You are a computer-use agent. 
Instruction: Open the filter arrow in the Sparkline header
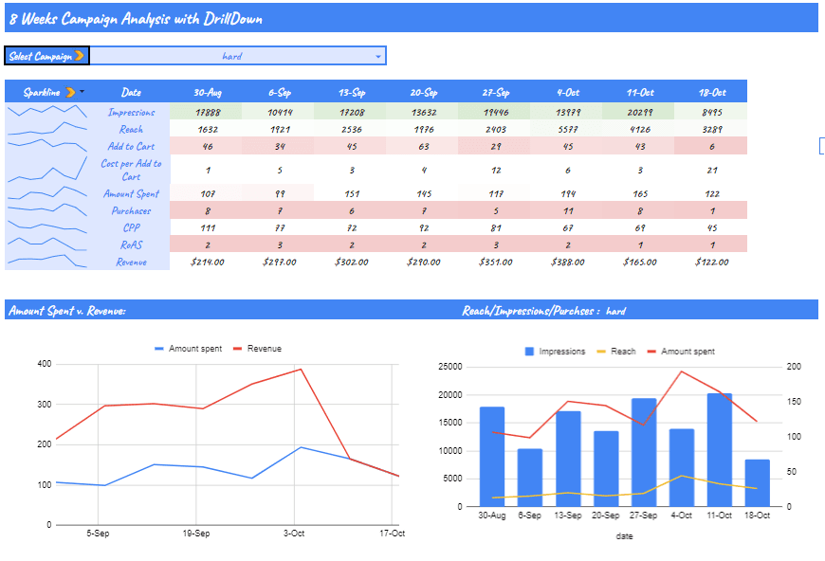point(82,92)
